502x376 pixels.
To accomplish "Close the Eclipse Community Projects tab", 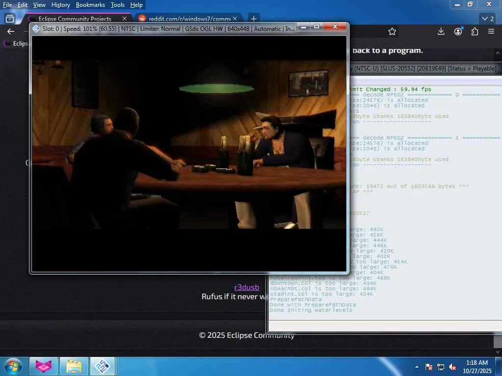I will [125, 19].
